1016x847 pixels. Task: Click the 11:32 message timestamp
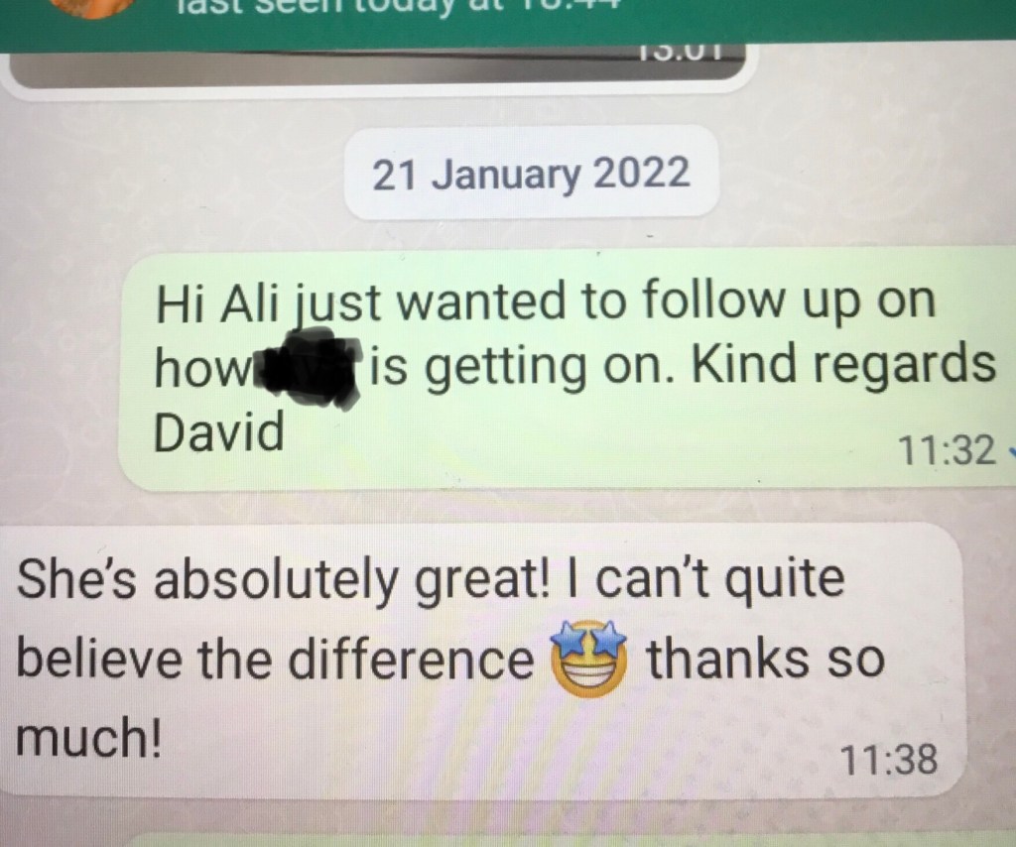947,449
